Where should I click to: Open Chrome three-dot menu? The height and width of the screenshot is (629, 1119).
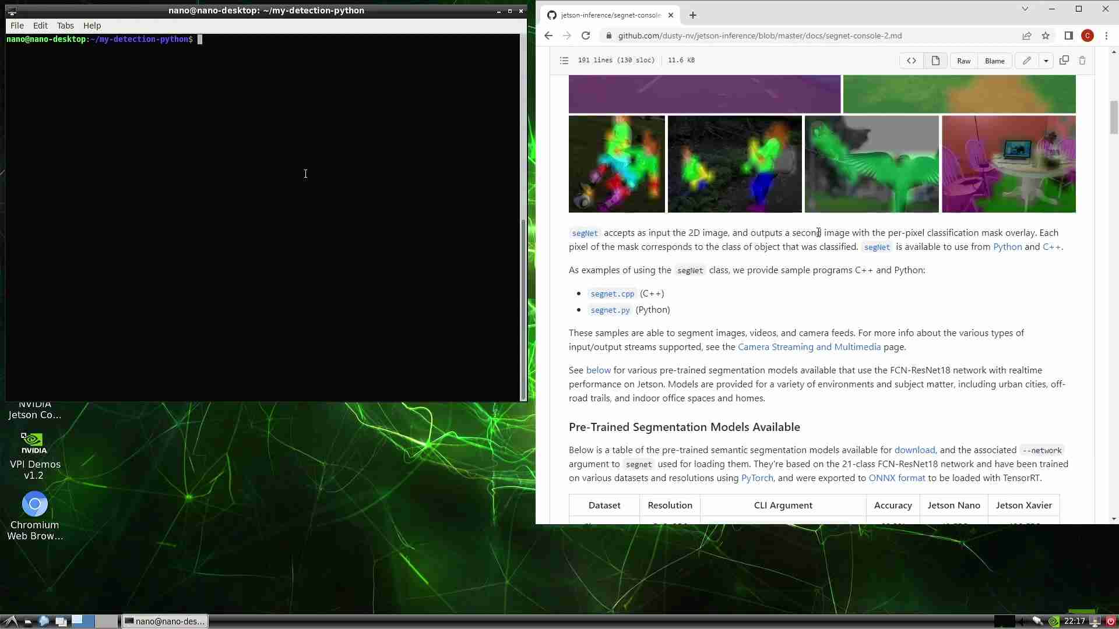click(x=1106, y=36)
